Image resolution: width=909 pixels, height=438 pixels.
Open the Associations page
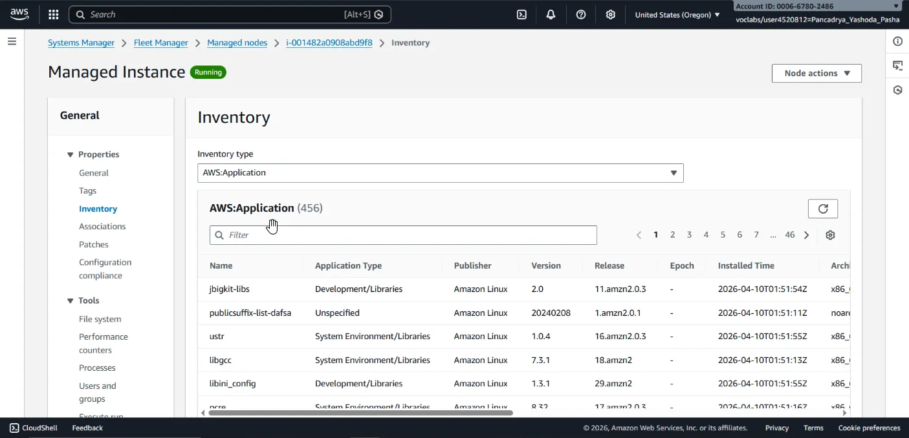point(102,226)
